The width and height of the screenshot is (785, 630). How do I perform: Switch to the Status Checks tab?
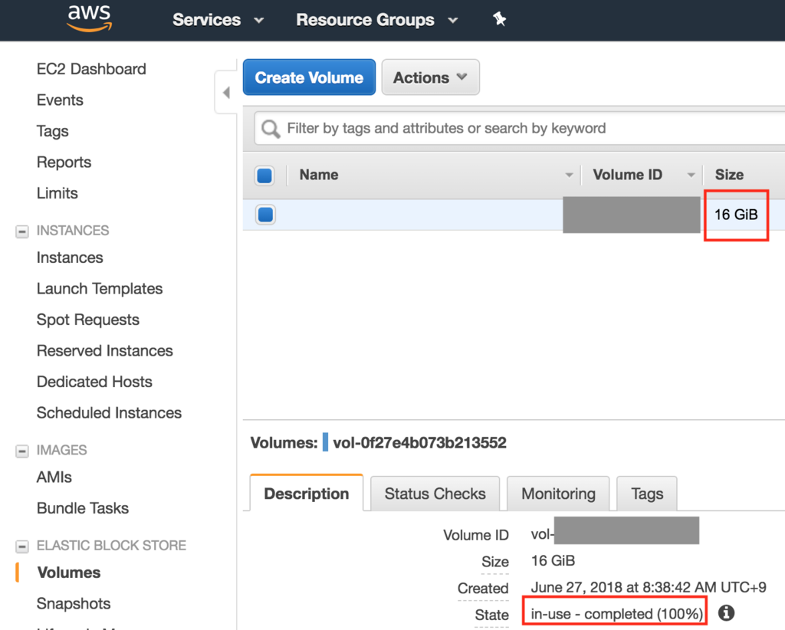pyautogui.click(x=435, y=494)
